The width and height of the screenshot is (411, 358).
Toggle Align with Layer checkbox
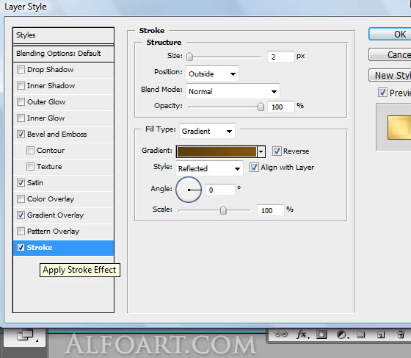254,168
